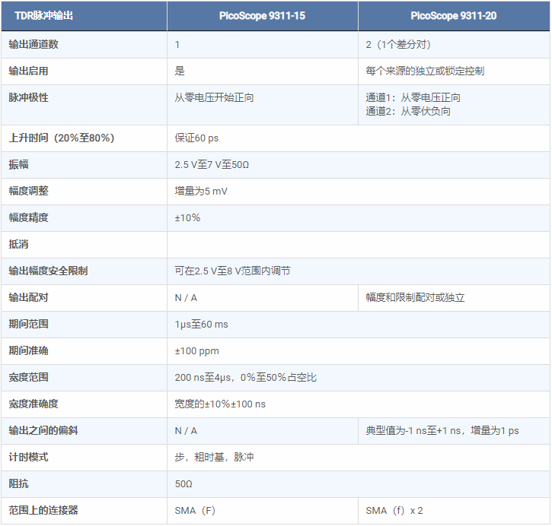Select the 抵消 row label
The height and width of the screenshot is (526, 552).
(18, 244)
